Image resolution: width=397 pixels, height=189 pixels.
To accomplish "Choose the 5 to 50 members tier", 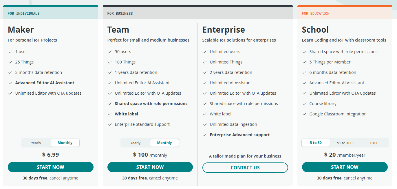I will [316, 143].
